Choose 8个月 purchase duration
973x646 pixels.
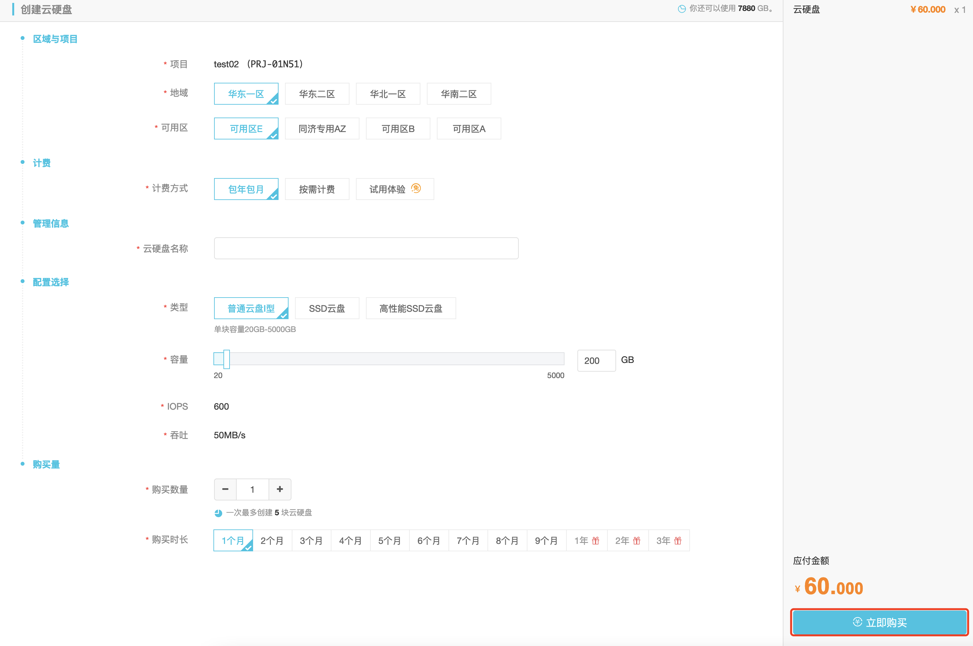(x=507, y=540)
